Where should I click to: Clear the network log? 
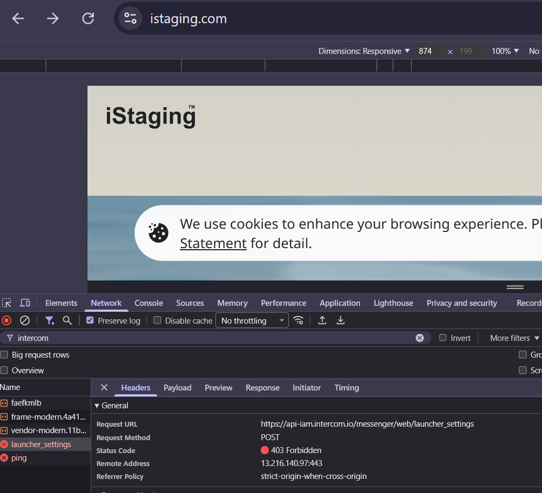[x=25, y=320]
